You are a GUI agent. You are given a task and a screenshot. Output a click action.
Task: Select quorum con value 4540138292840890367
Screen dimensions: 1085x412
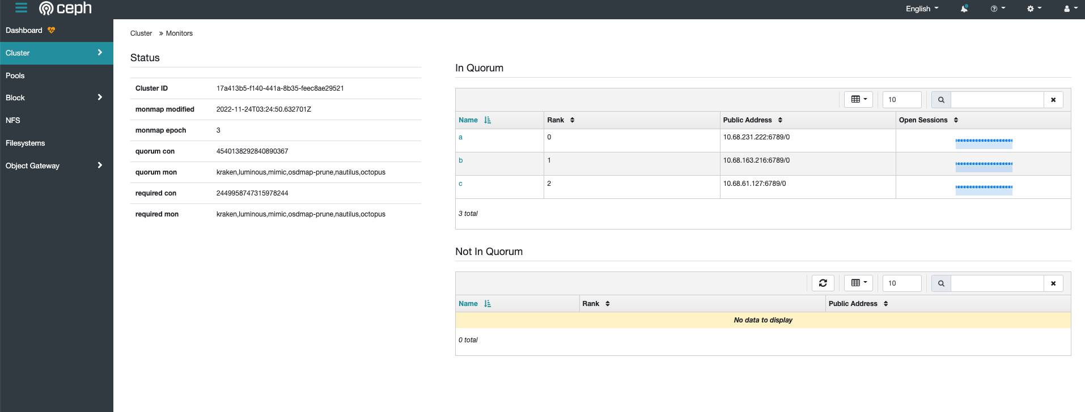point(252,151)
